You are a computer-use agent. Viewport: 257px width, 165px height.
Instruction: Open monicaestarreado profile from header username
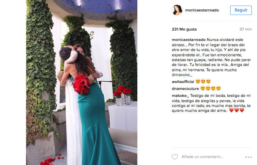(202, 10)
